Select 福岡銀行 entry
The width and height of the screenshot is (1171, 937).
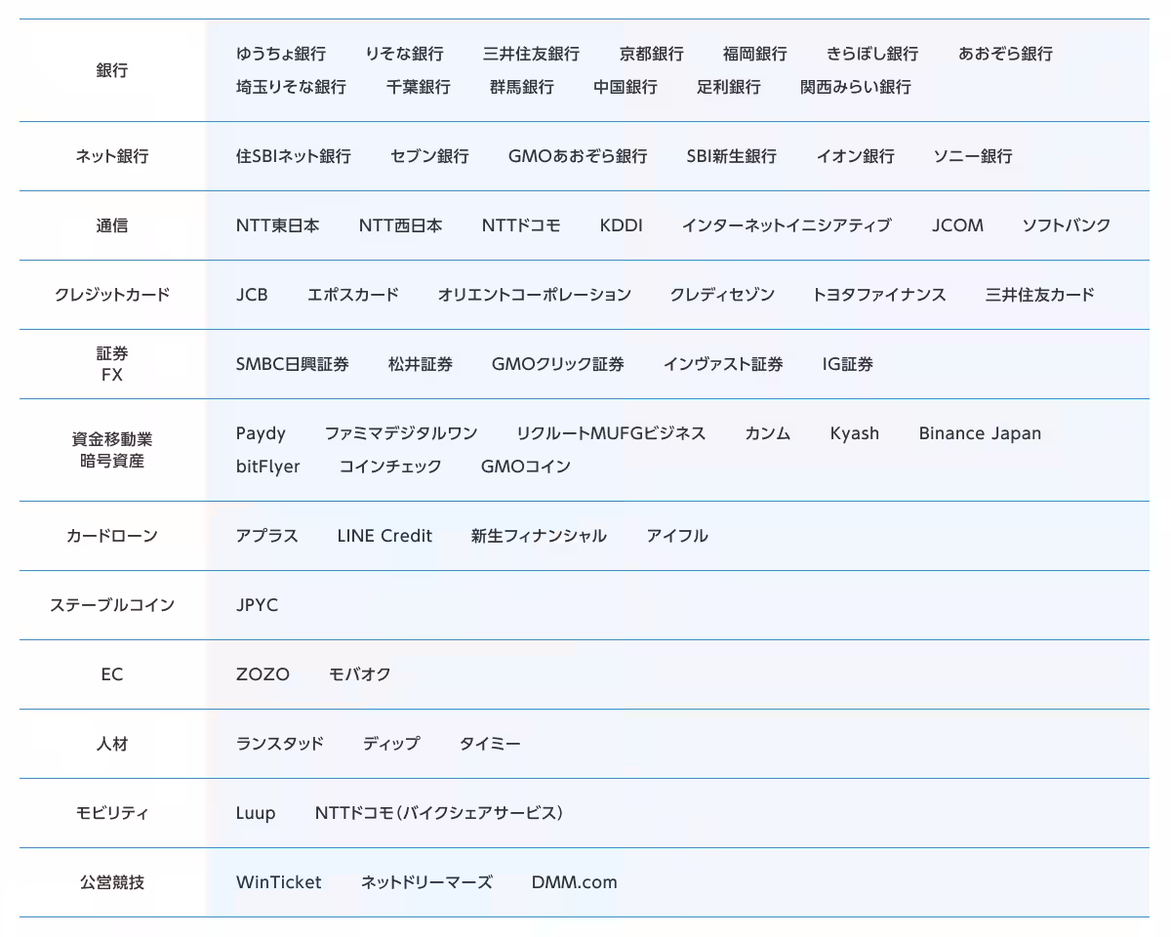coord(755,54)
